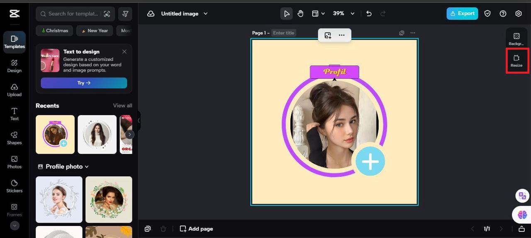Open the Frames sidebar tab
Screen dimensions: 531x238
pos(15,210)
